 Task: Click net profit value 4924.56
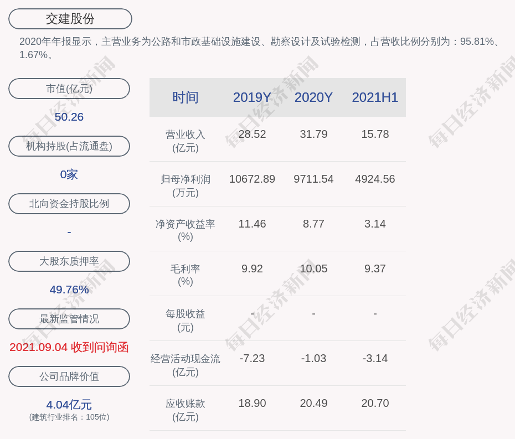(375, 179)
